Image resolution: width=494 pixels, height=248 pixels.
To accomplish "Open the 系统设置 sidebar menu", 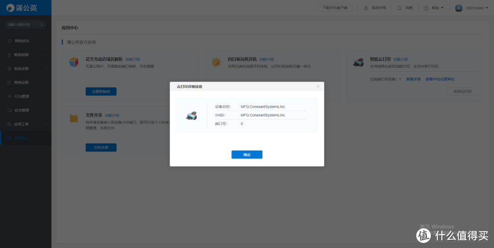I will pyautogui.click(x=26, y=69).
